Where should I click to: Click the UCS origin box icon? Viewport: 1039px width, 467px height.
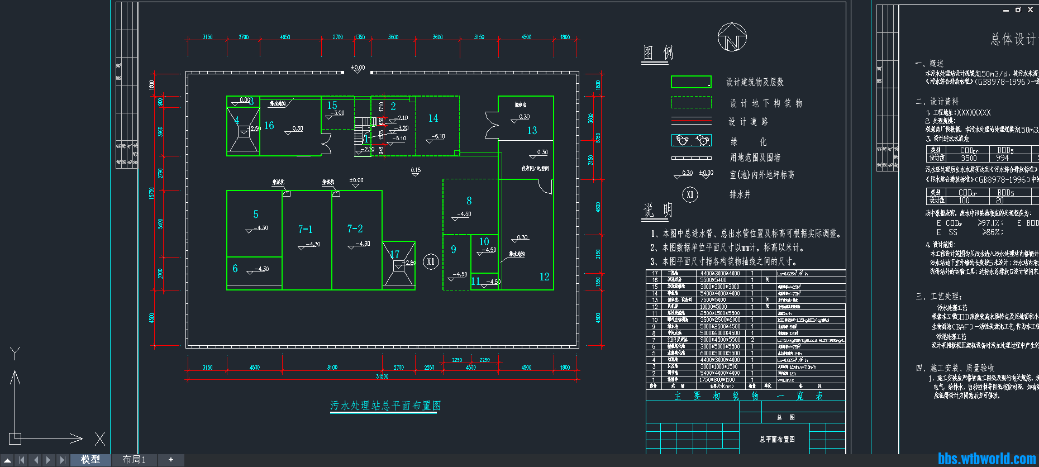click(15, 439)
